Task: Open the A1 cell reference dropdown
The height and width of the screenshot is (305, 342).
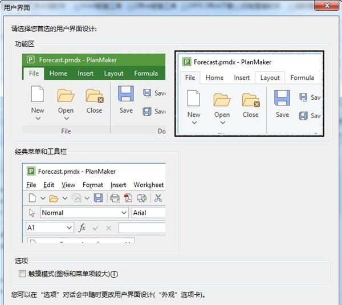Action: pyautogui.click(x=69, y=228)
